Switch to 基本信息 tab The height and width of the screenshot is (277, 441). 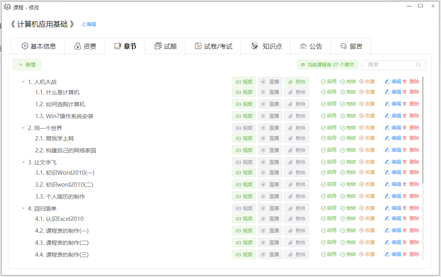[38, 46]
